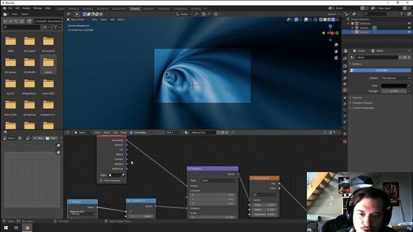Screen dimensions: 413x232
Task: Open the Window menu in the top bar
Action: coord(37,8)
